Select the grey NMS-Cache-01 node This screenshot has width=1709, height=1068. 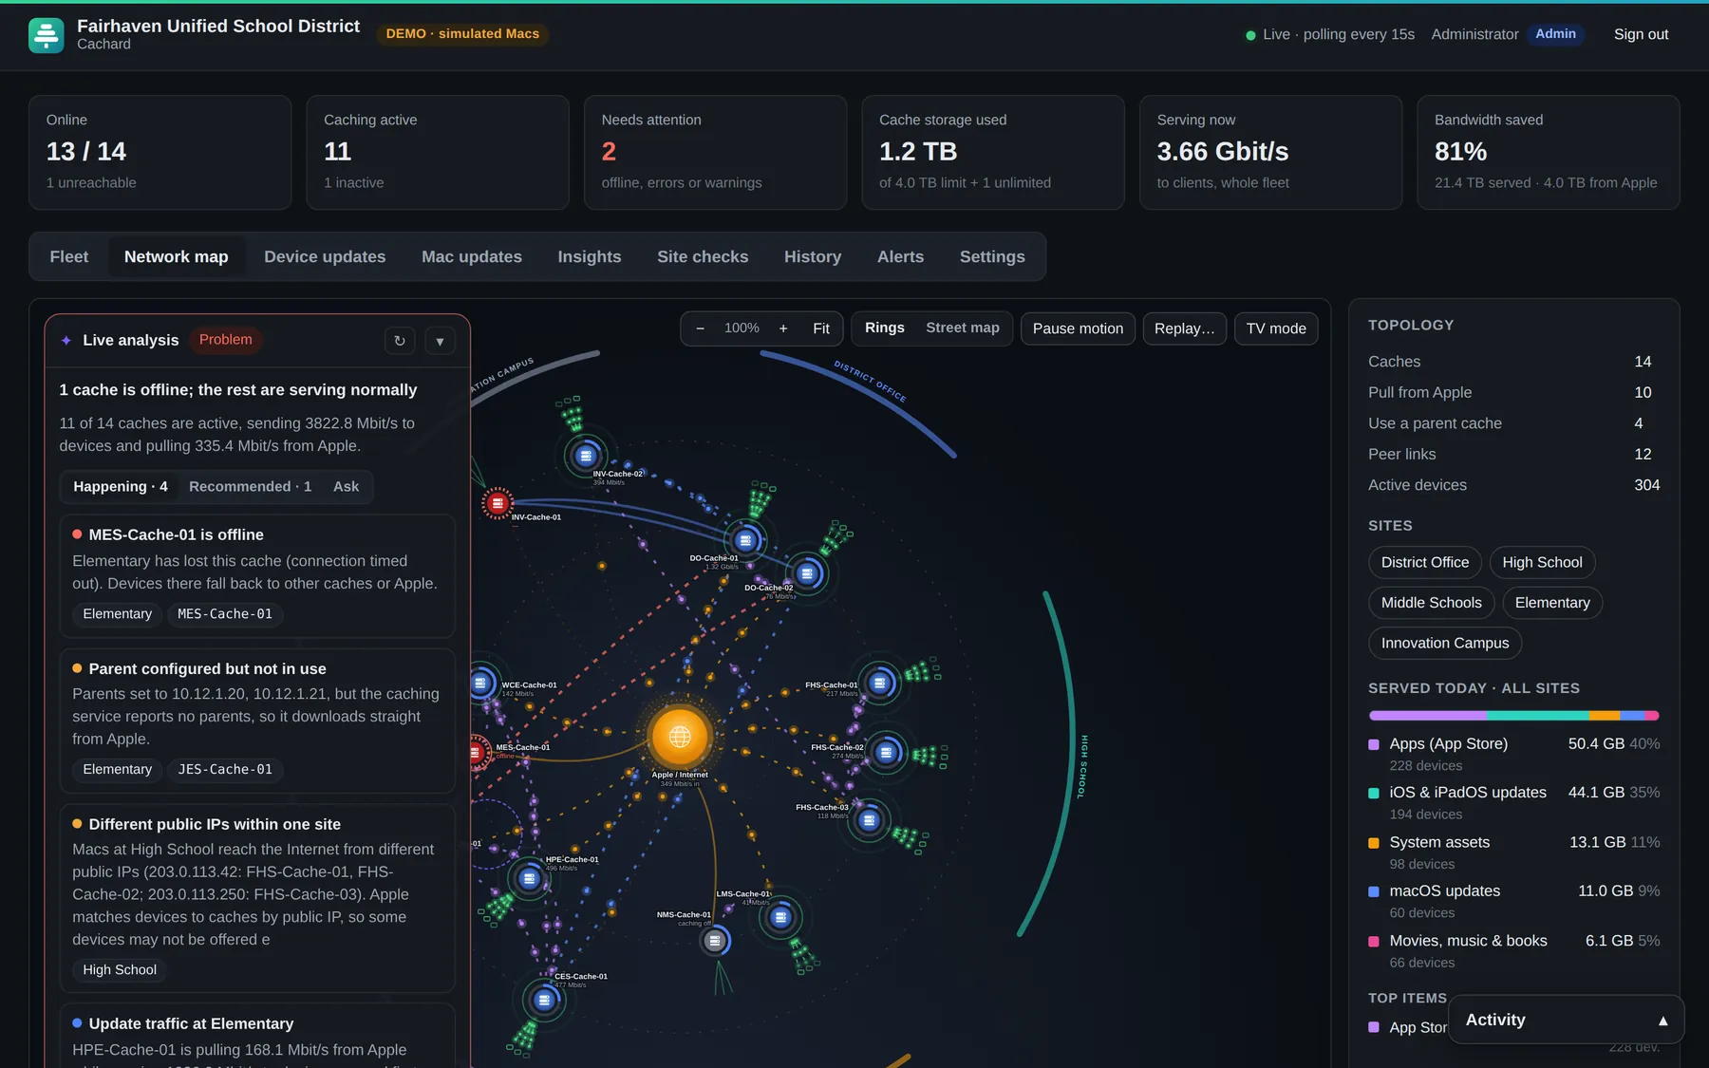pos(715,941)
